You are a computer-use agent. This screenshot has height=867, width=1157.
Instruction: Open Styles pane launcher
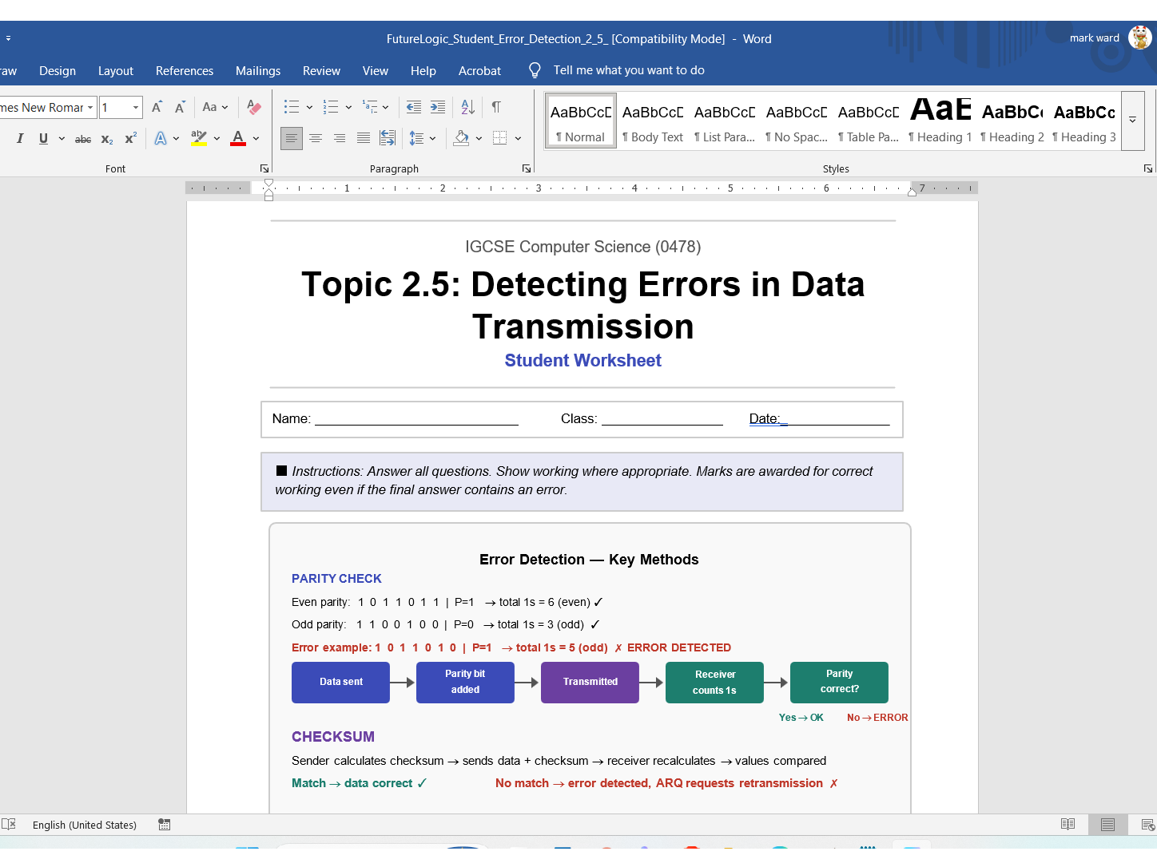click(1148, 168)
